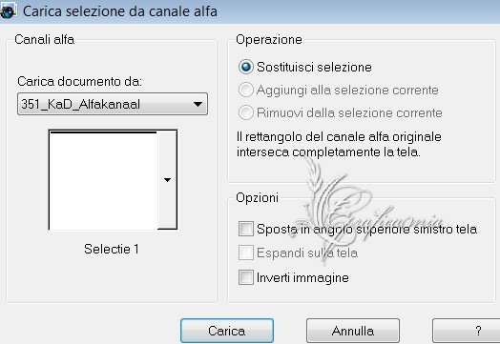Click the Carica button
Image resolution: width=500 pixels, height=344 pixels.
(227, 331)
